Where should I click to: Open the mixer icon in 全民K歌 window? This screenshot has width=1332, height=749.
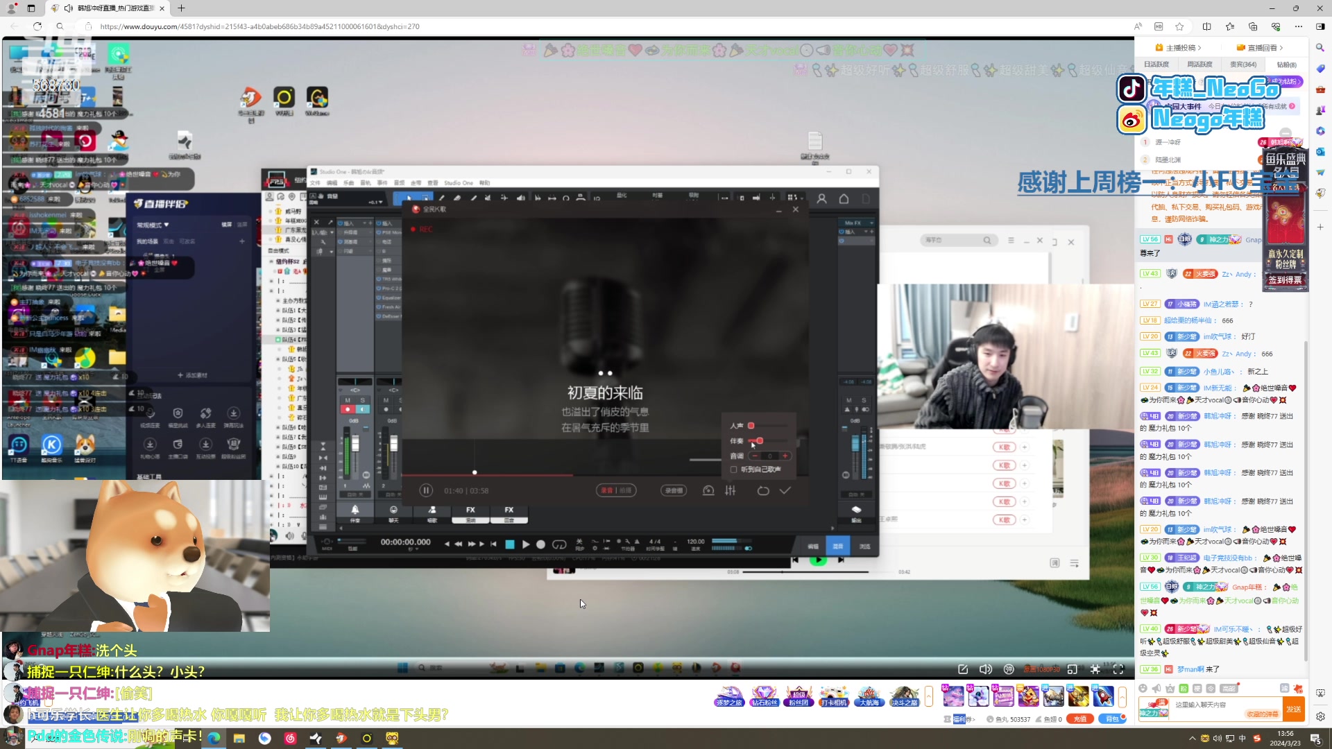pyautogui.click(x=731, y=490)
